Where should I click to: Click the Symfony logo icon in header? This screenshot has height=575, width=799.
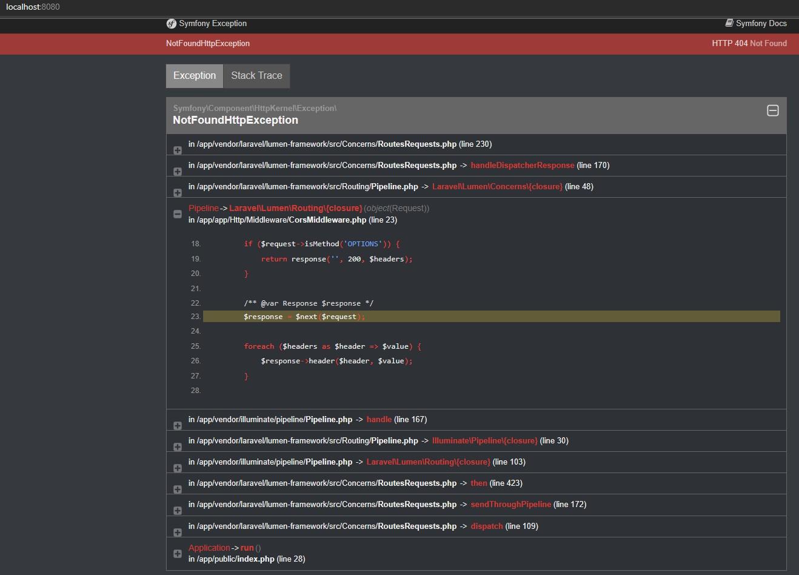[x=171, y=24]
